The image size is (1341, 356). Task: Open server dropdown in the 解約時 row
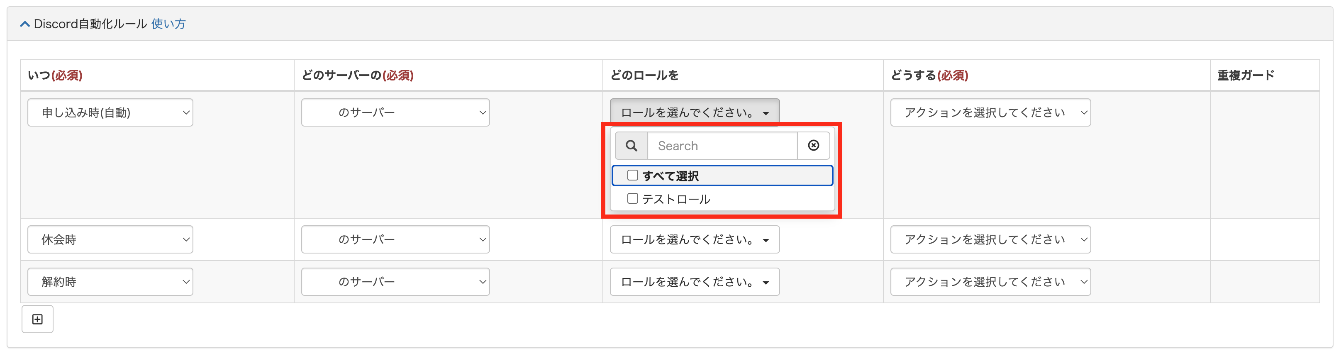coord(395,282)
